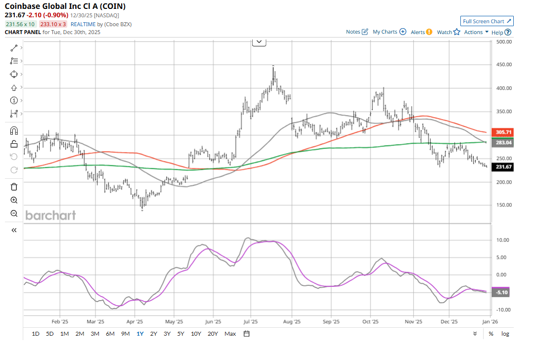
Task: Toggle logarithmic scale with log button
Action: (x=505, y=334)
